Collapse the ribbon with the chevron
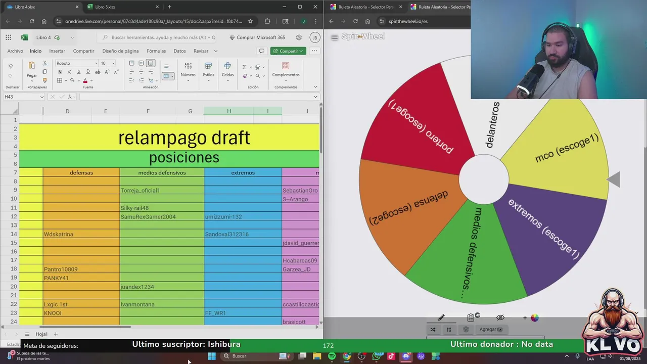647x364 pixels. (x=315, y=86)
